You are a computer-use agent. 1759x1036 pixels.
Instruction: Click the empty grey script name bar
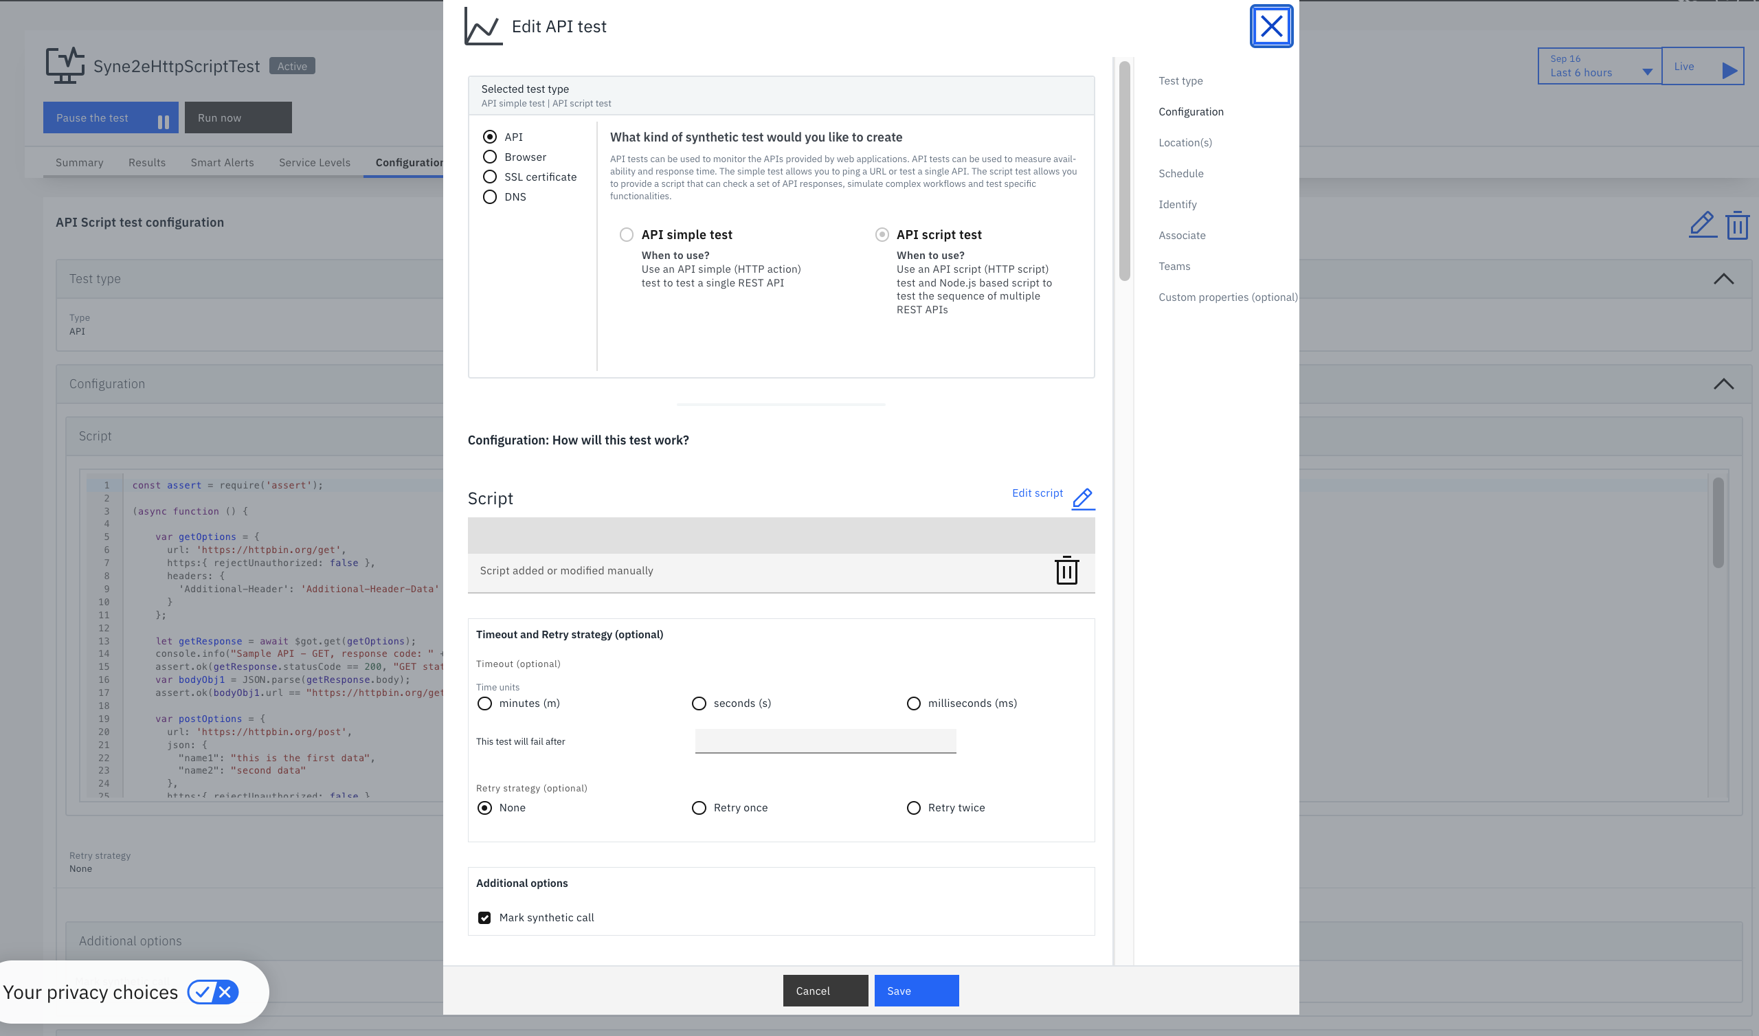pos(781,535)
